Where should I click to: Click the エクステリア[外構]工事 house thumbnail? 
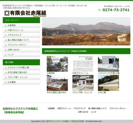pyautogui.click(x=108, y=64)
